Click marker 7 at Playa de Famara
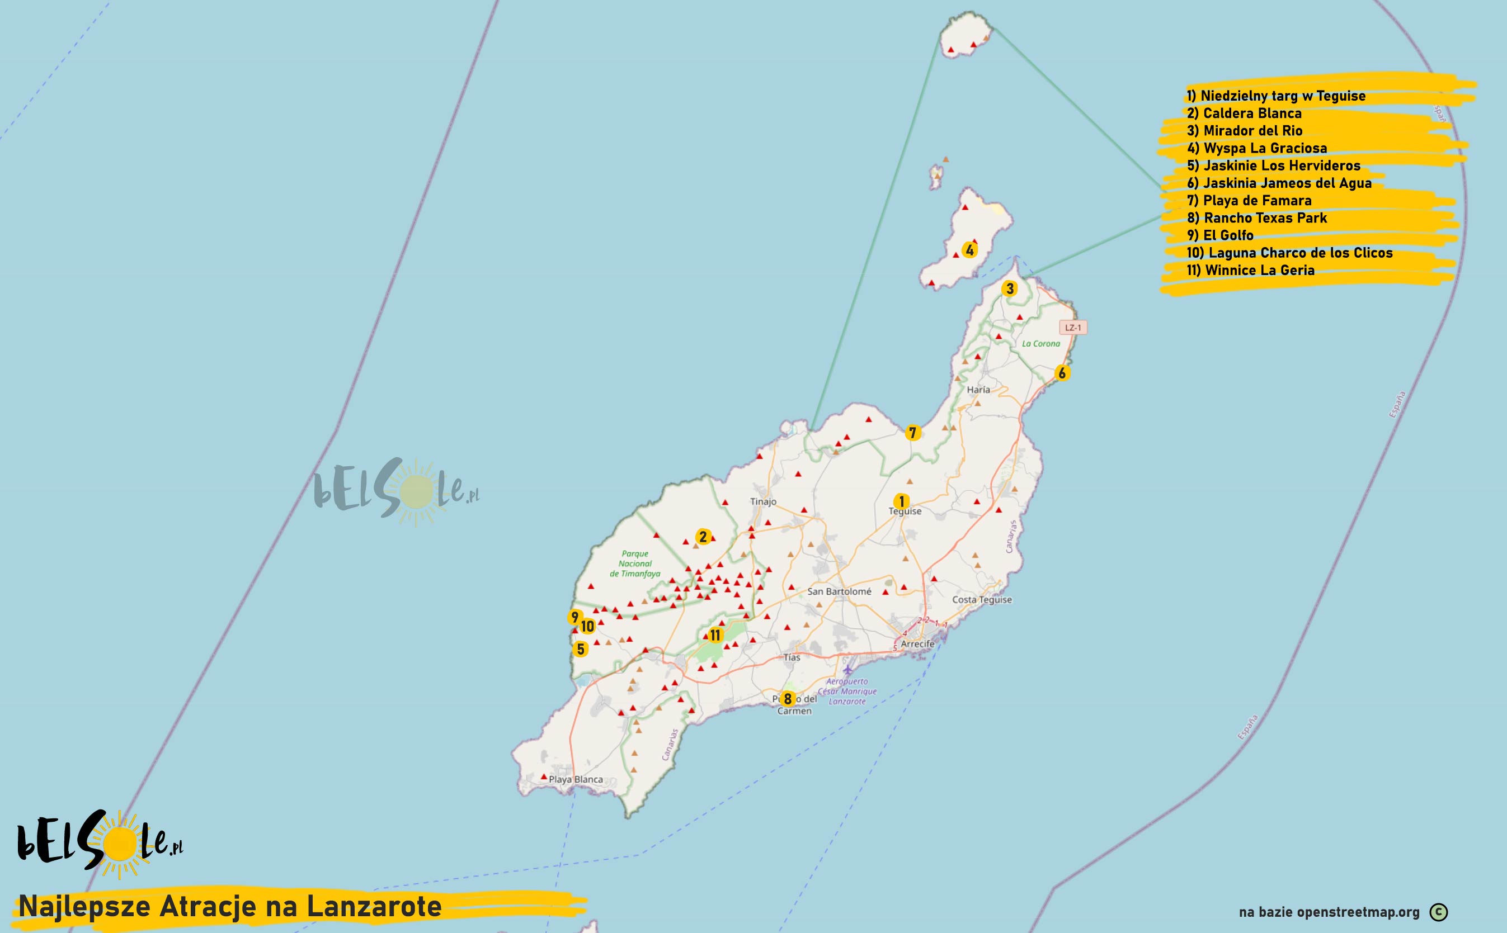This screenshot has height=933, width=1507. 912,433
